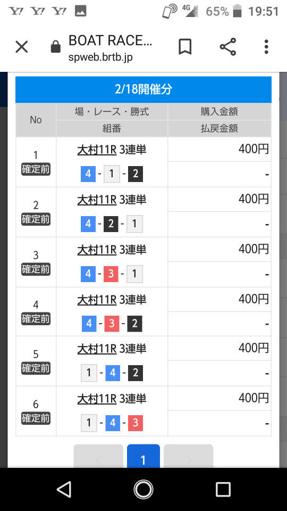This screenshot has width=287, height=511.
Task: Tap the red 3 boat badge in row 6
Action: (136, 423)
